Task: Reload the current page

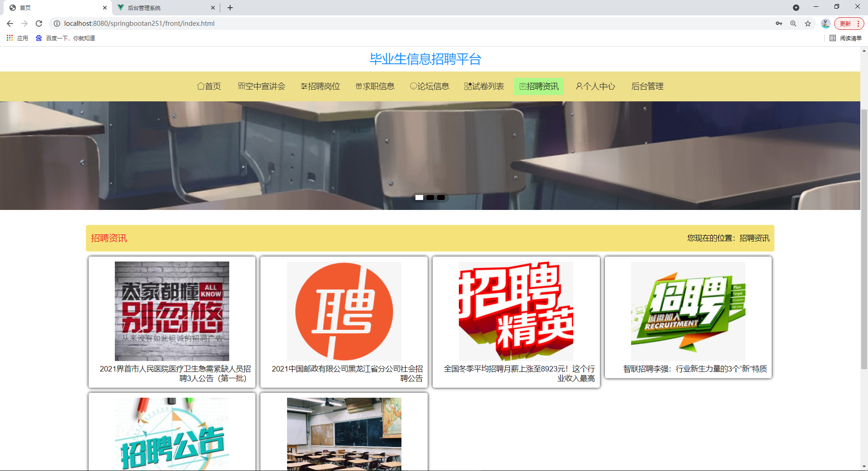Action: (39, 24)
